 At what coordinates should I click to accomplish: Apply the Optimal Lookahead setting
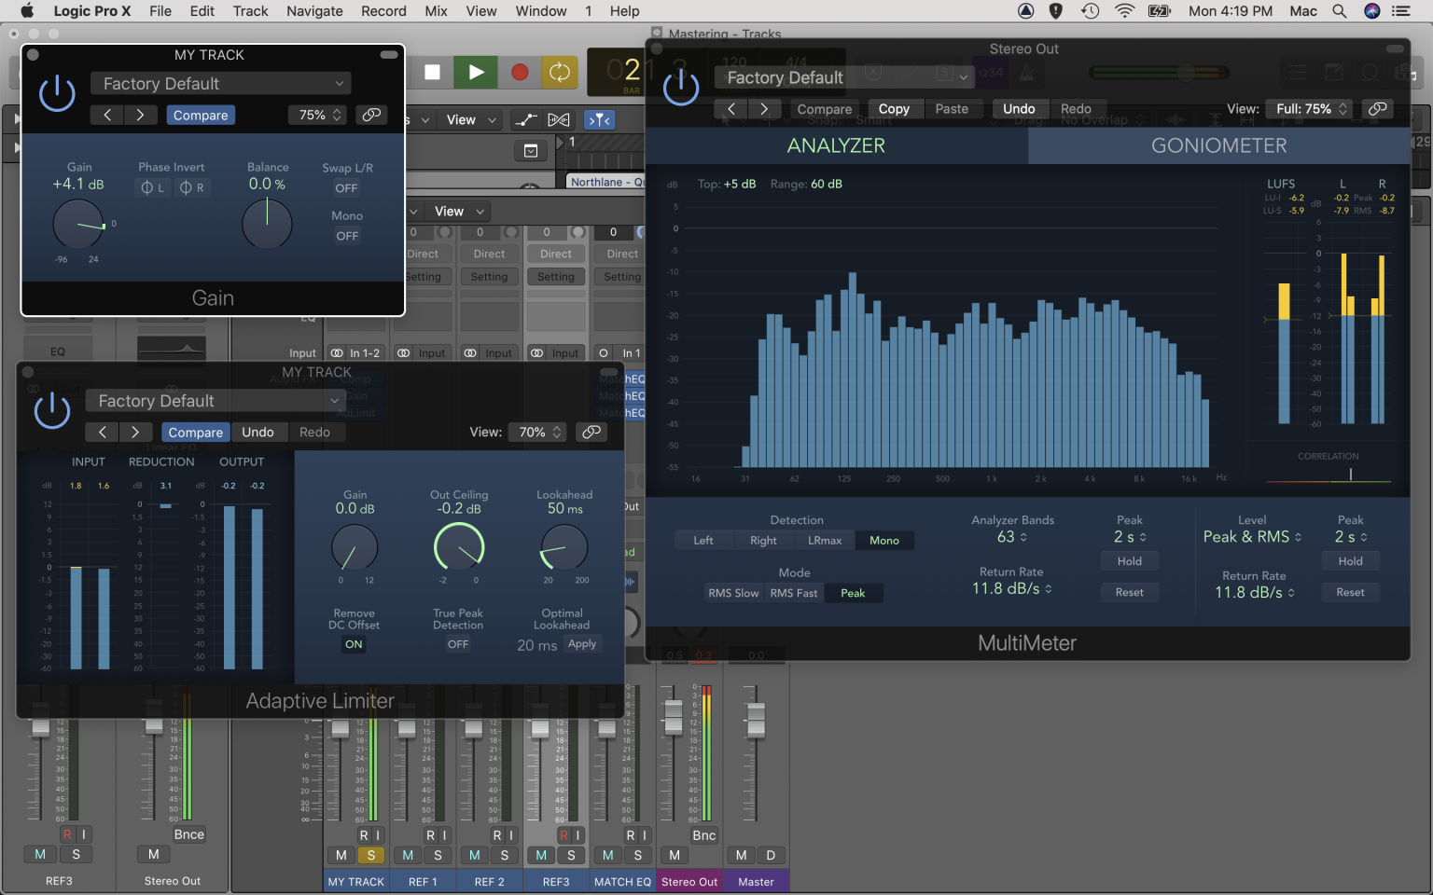pos(582,643)
